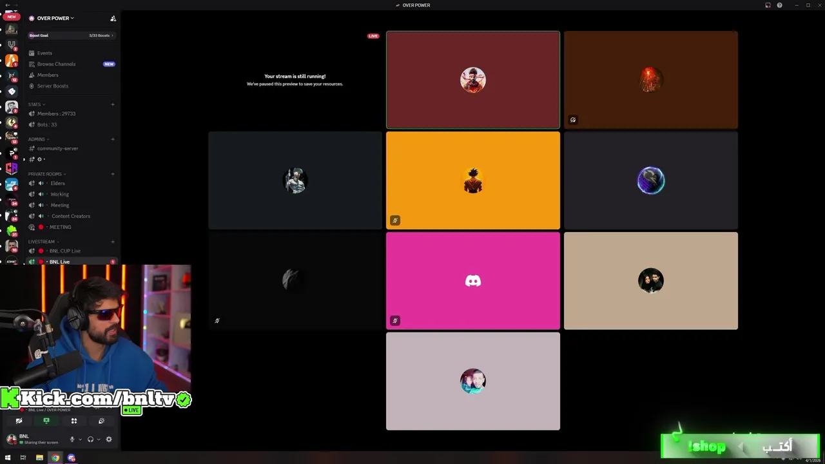Screen dimensions: 825x464
Task: Select the BNL Live voice channel
Action: (72, 262)
